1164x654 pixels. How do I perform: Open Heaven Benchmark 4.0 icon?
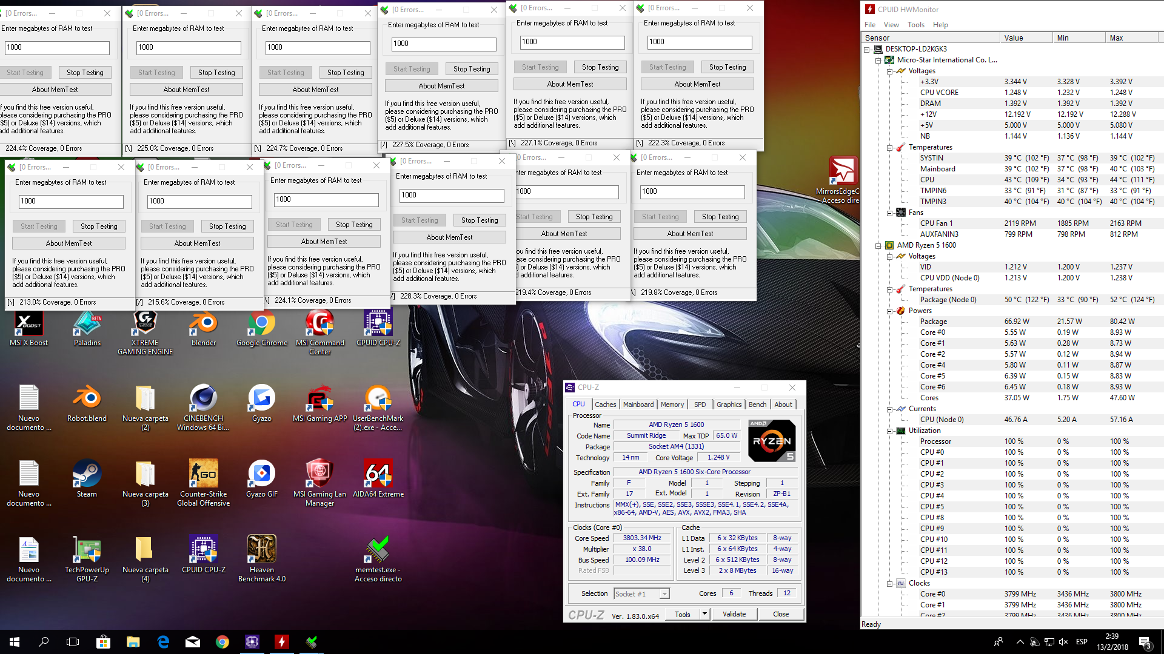click(x=262, y=560)
